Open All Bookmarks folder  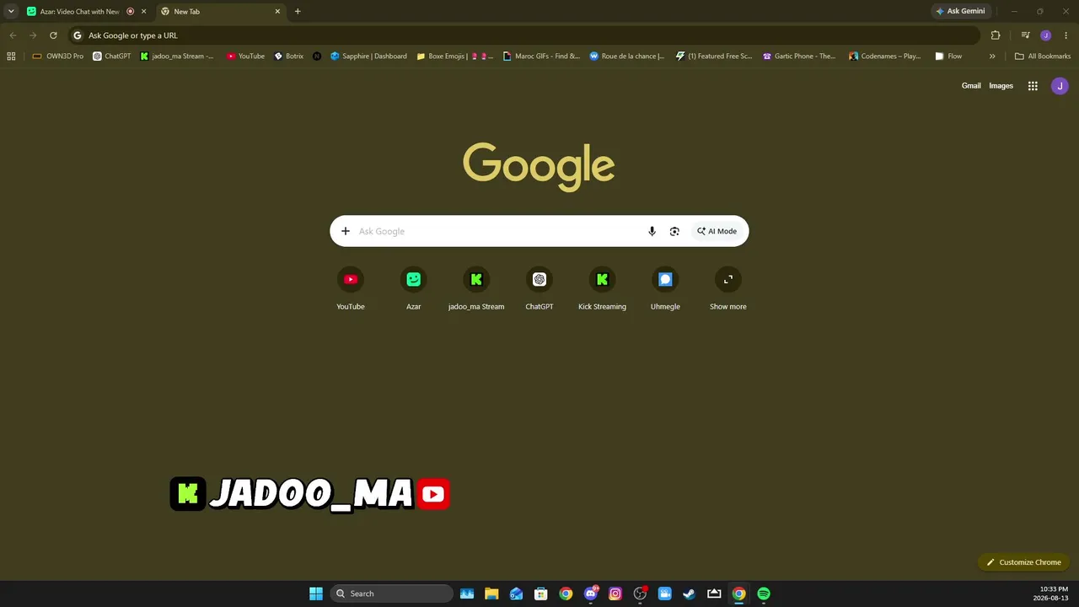tap(1043, 56)
